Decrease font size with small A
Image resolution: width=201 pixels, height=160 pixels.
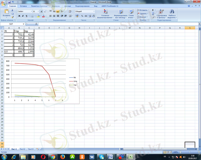click(x=45, y=11)
